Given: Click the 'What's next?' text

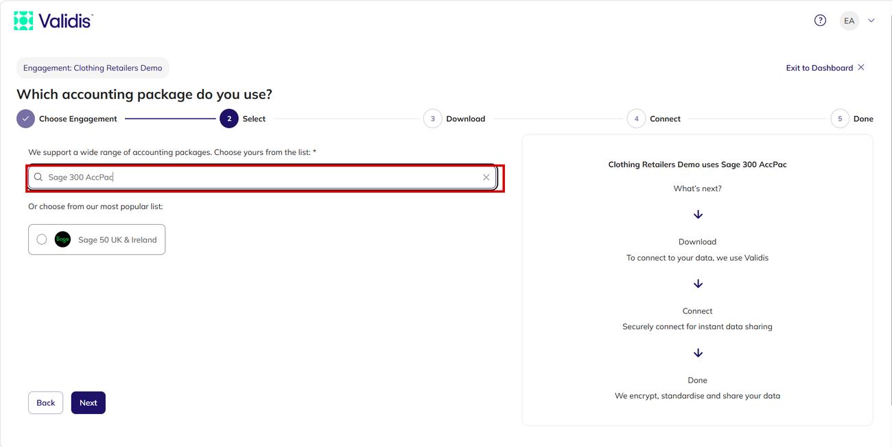Looking at the screenshot, I should (x=697, y=189).
